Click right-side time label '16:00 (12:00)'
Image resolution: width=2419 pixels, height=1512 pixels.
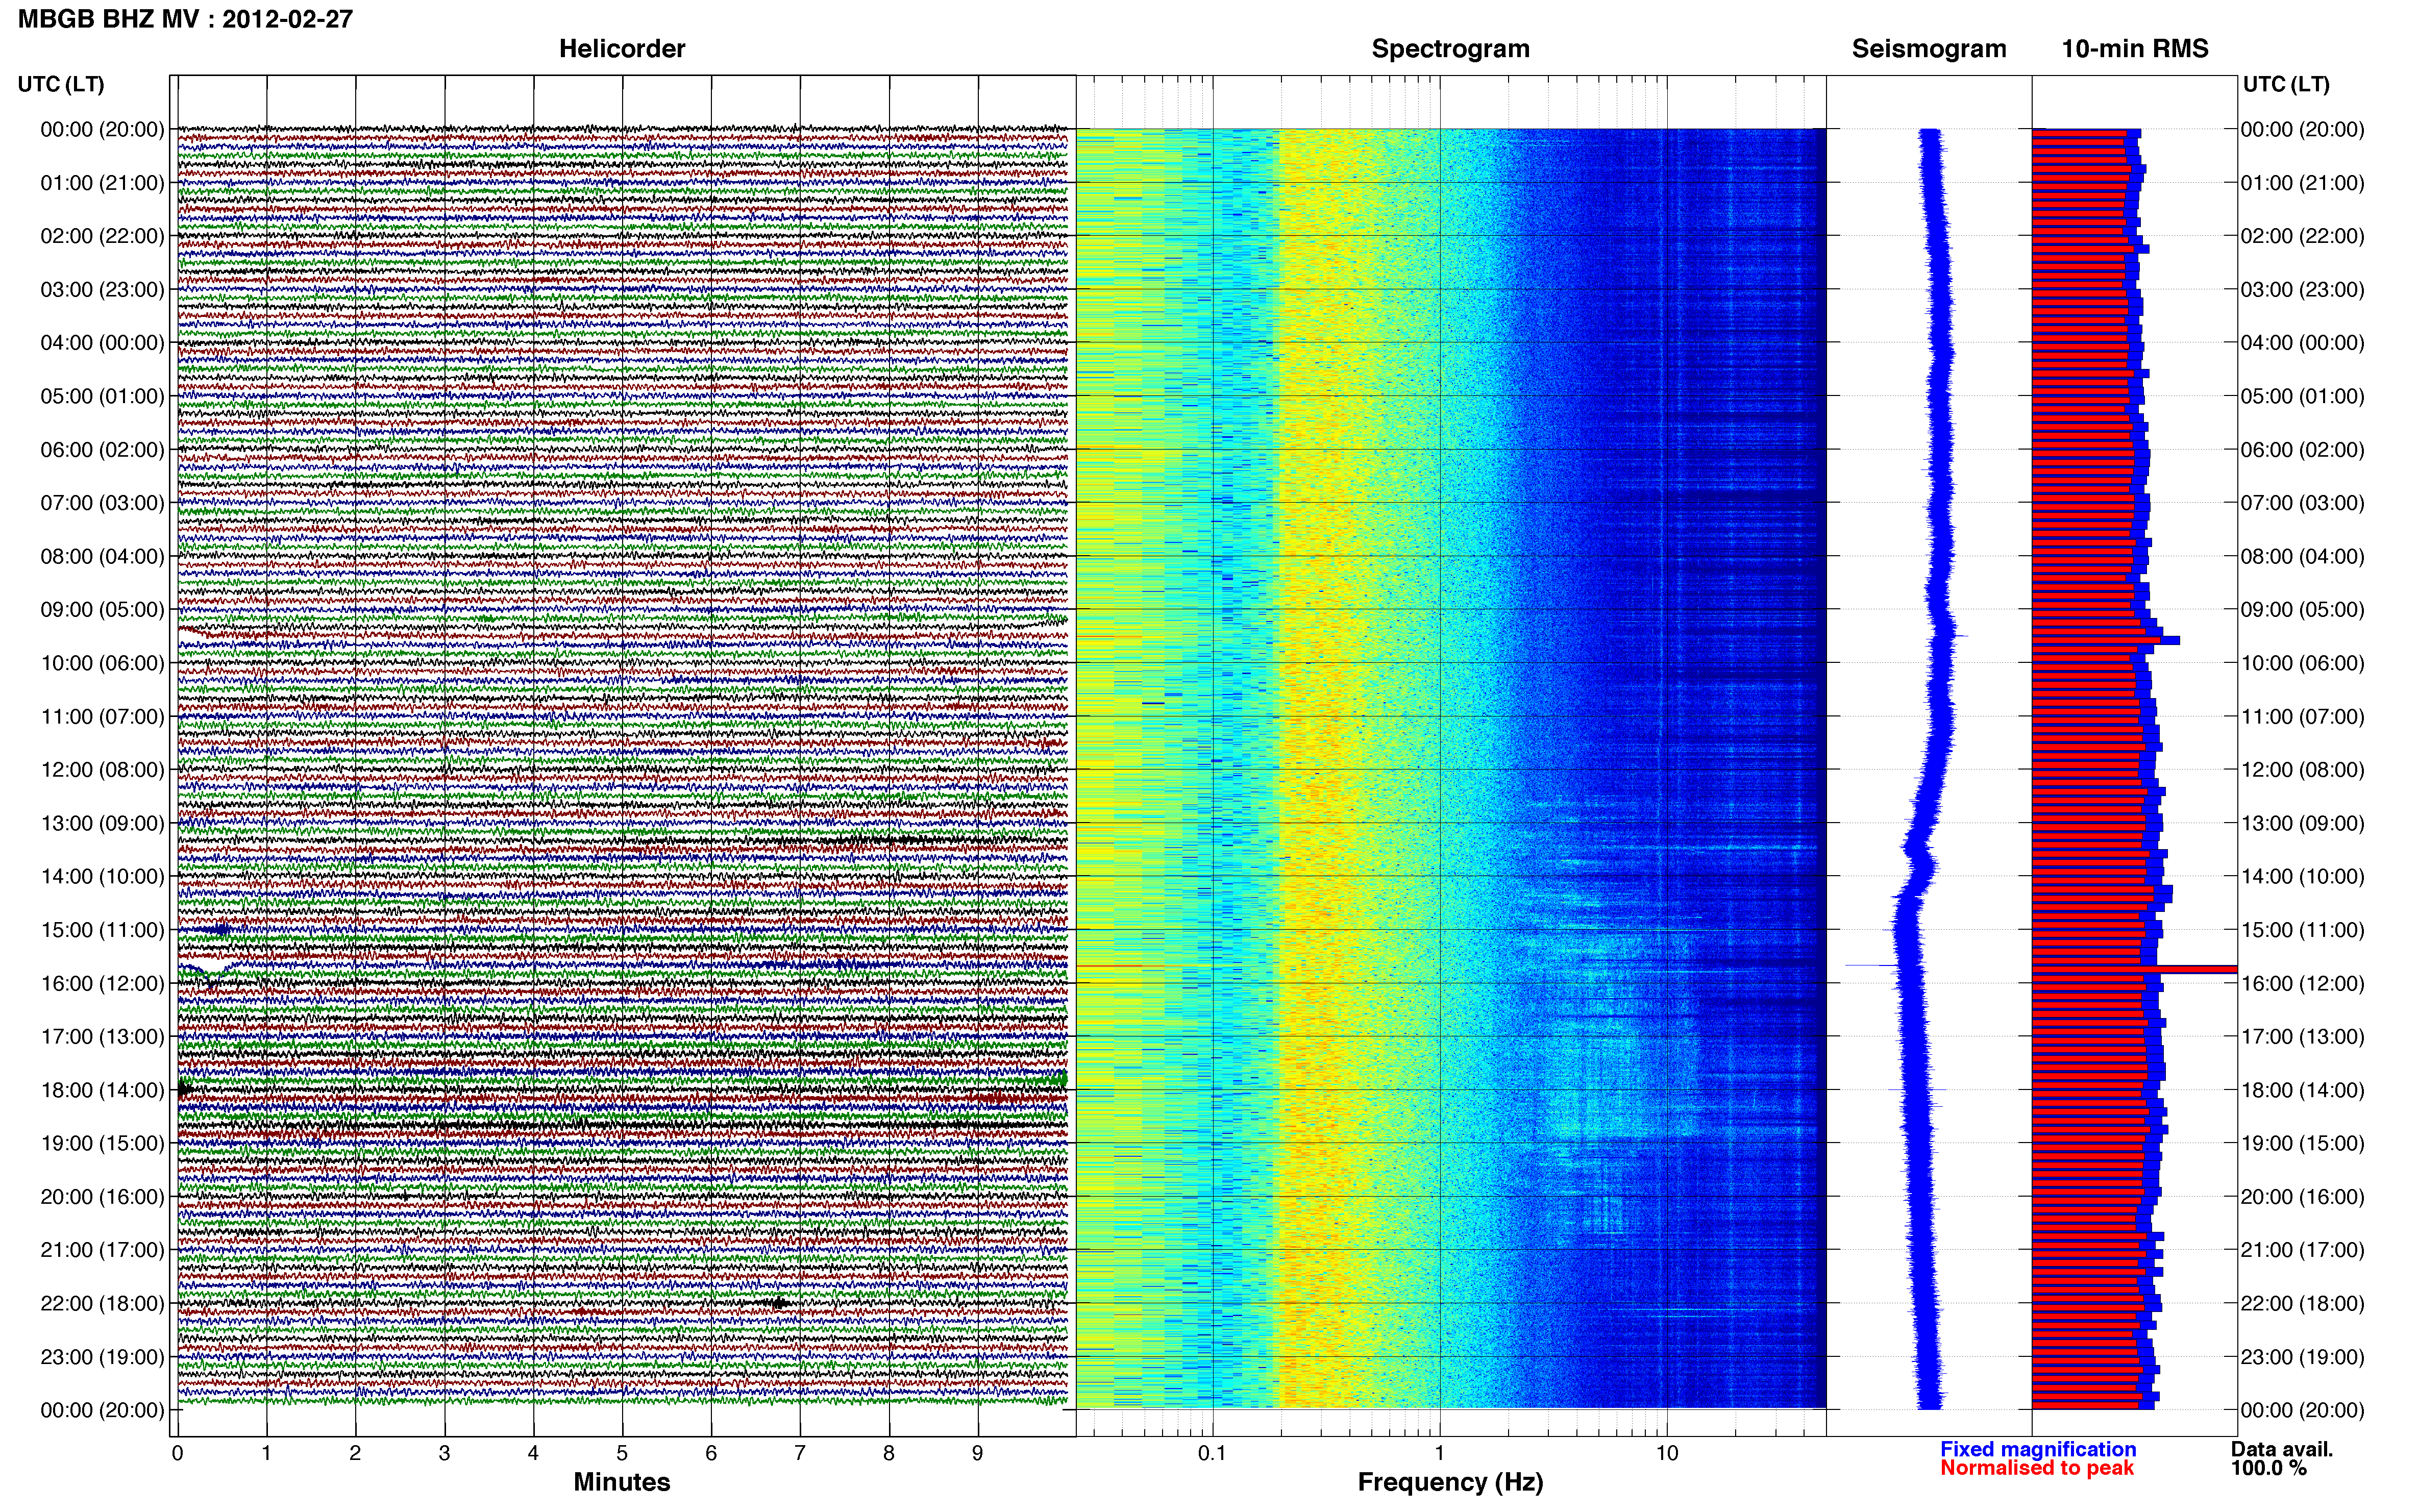click(2302, 983)
